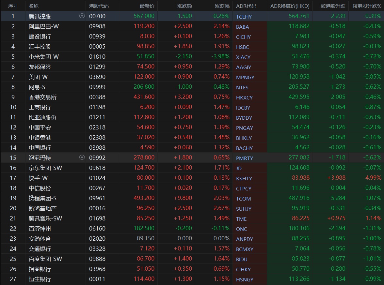This screenshot has height=285, width=384.
Task: Click the 较港股升跌% column header
Action: click(367, 6)
